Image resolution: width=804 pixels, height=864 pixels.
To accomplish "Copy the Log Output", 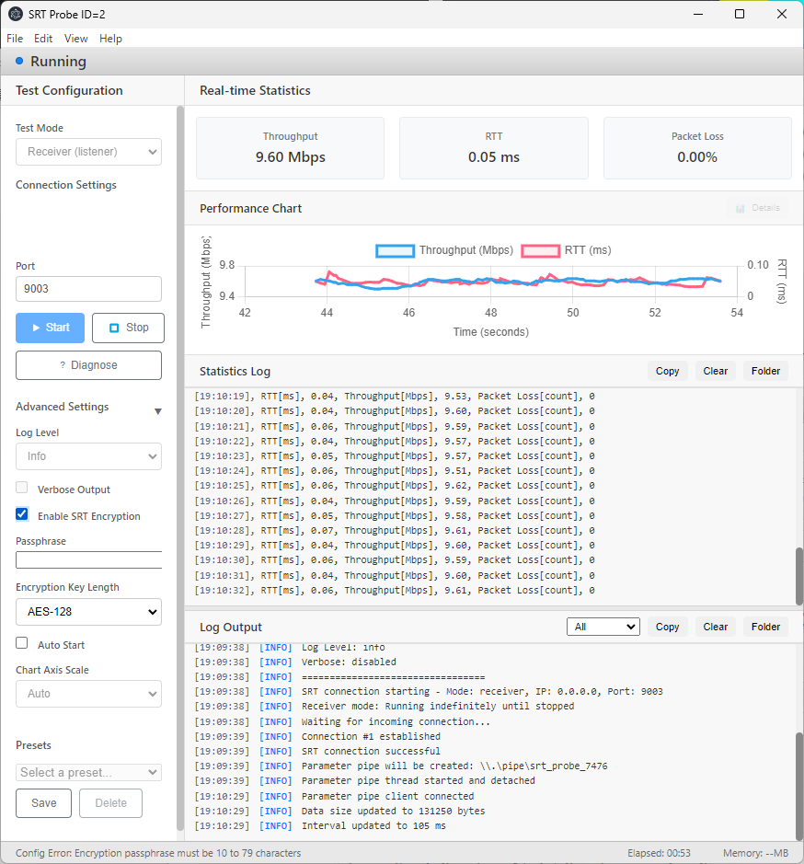I will tap(667, 627).
